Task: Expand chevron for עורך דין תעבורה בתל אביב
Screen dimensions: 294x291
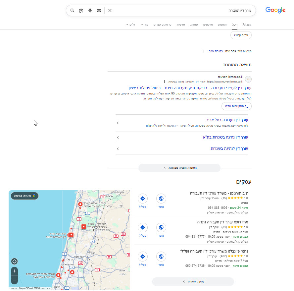Action: click(x=118, y=123)
